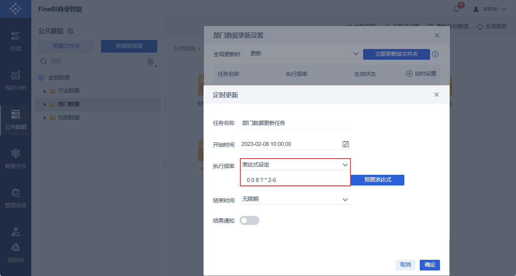The height and width of the screenshot is (276, 516).
Task: Open 数据开发 sidebar section
Action: pos(15,159)
